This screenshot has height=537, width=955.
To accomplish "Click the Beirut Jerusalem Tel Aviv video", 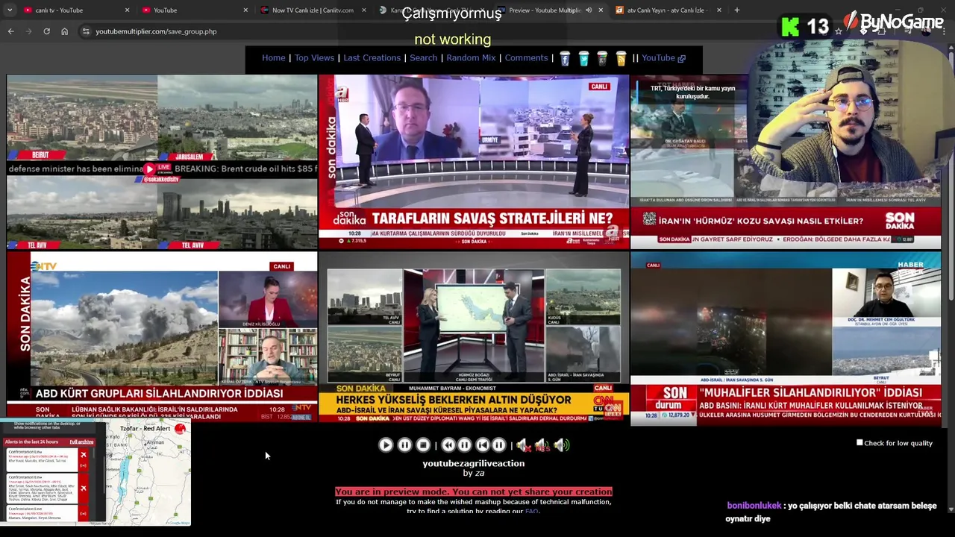I will click(x=162, y=162).
